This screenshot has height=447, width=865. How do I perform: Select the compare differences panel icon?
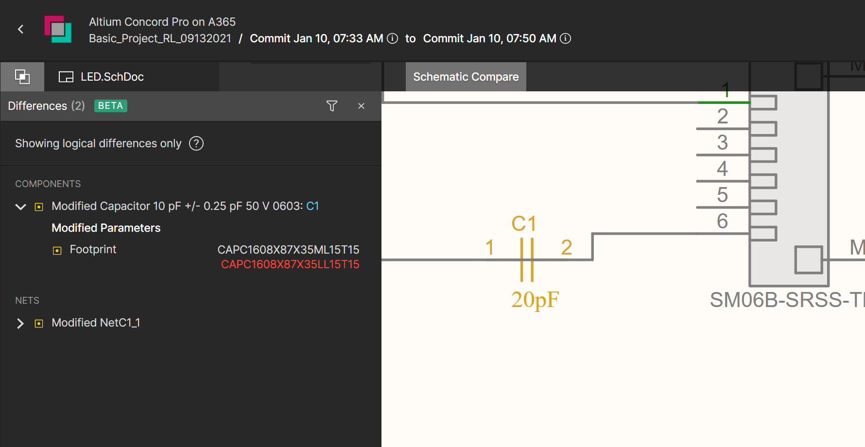[x=22, y=77]
